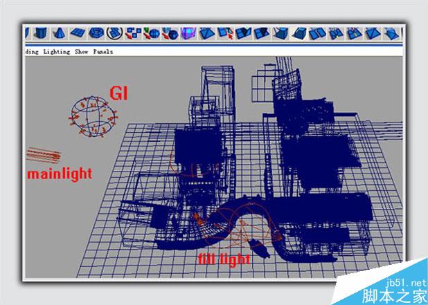Create a polygon plane from the shelf

78,33
